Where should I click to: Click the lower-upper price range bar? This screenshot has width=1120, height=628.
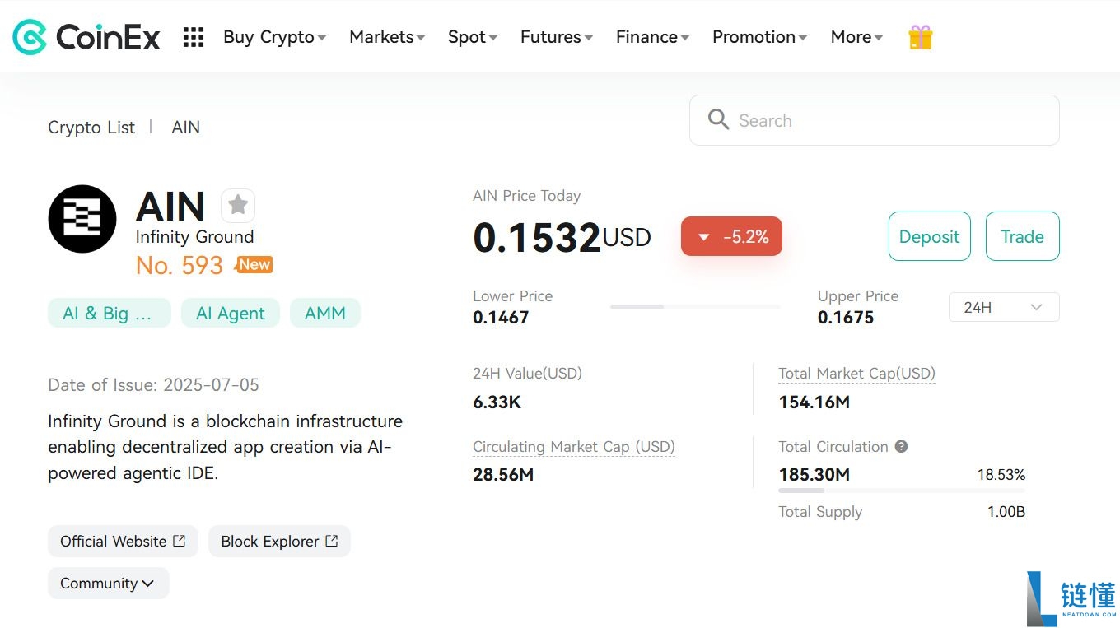(x=694, y=307)
